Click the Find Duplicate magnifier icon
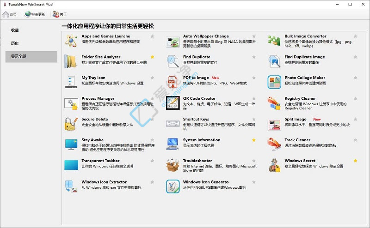 (173, 61)
